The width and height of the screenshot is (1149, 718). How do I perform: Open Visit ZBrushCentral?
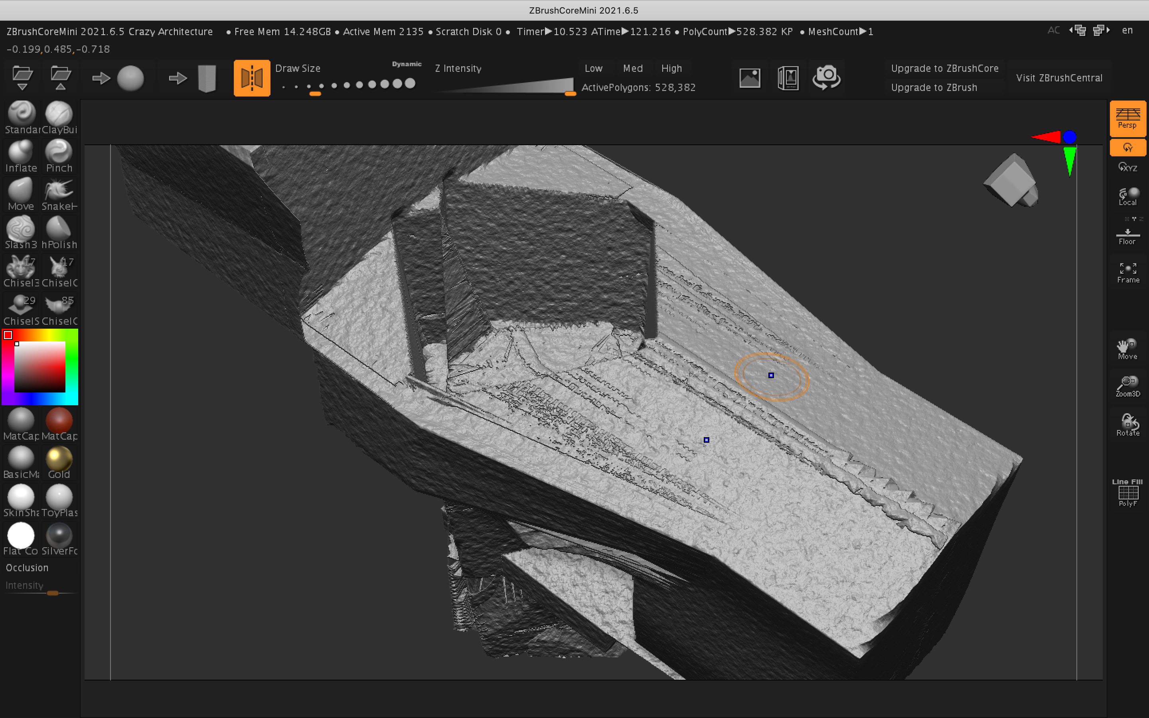pos(1059,78)
